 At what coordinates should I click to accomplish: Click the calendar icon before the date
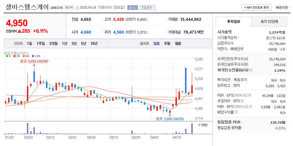click(x=77, y=8)
